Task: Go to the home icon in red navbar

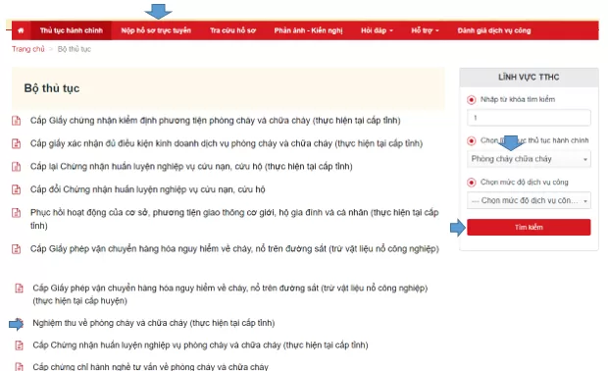Action: pyautogui.click(x=21, y=30)
